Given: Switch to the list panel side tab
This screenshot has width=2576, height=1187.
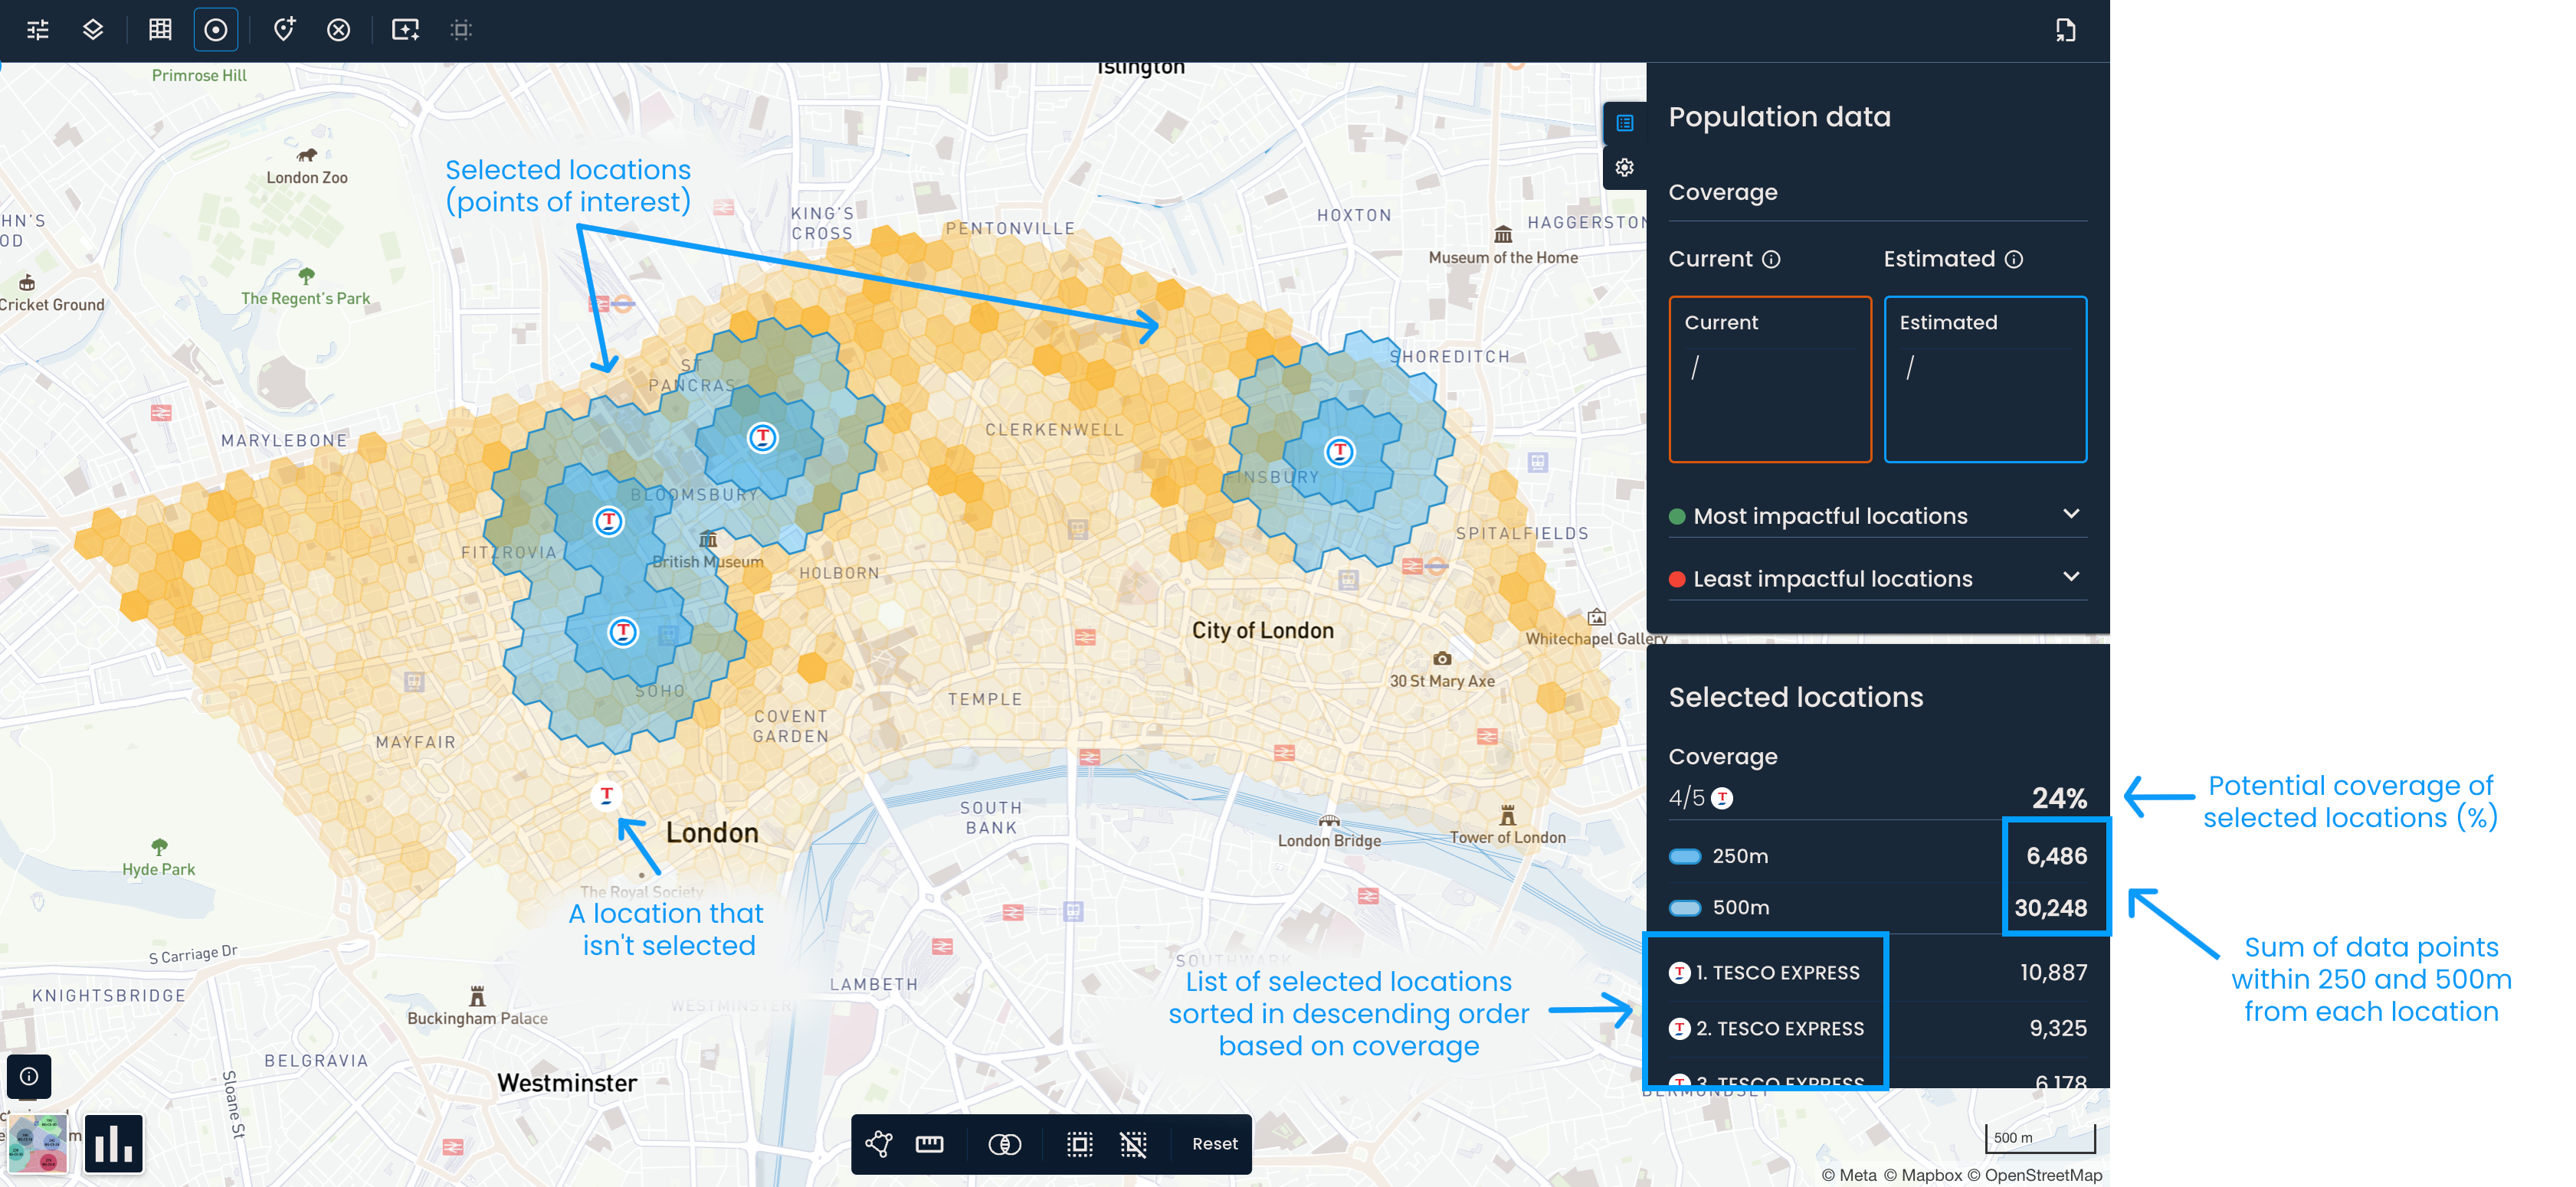Looking at the screenshot, I should (x=1624, y=123).
